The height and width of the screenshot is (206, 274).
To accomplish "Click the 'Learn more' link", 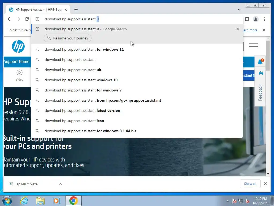I will pyautogui.click(x=250, y=30).
